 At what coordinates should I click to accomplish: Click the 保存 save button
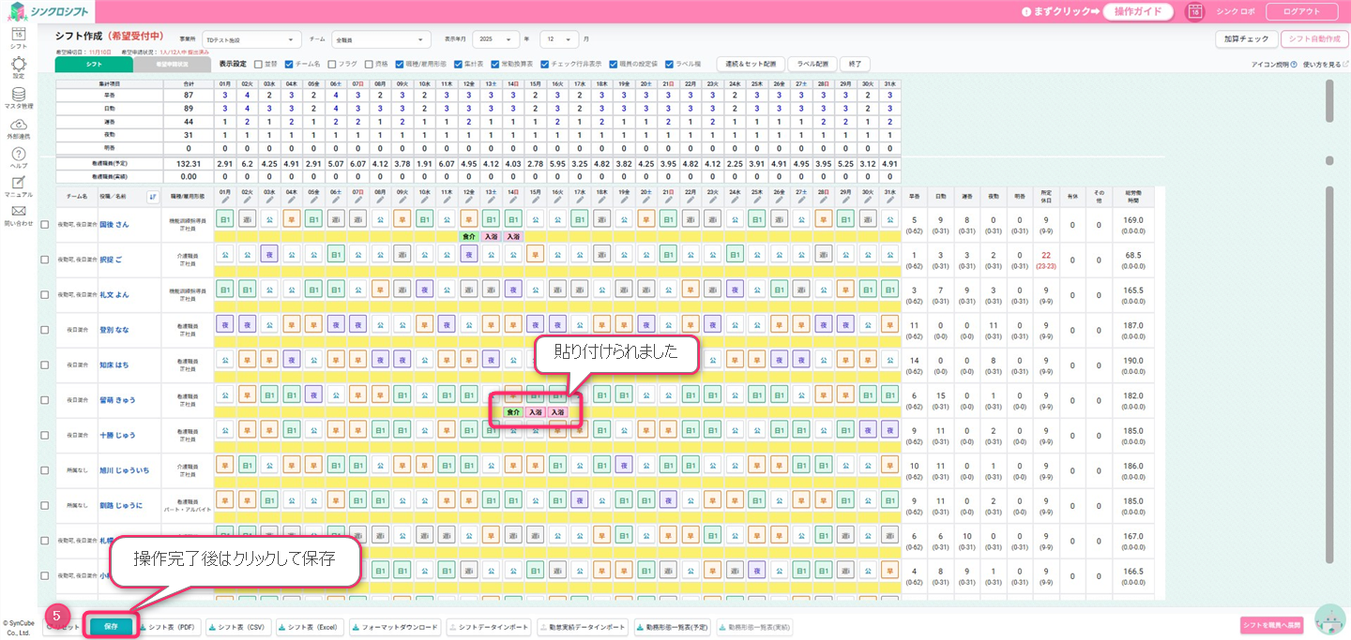tap(111, 626)
